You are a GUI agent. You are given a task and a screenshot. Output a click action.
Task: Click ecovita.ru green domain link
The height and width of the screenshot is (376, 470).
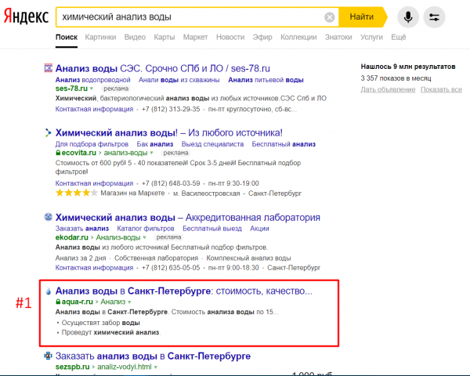point(79,153)
